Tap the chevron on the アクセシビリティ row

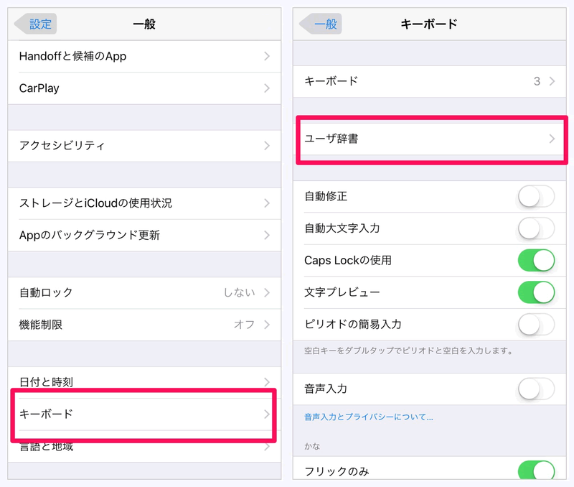(267, 146)
